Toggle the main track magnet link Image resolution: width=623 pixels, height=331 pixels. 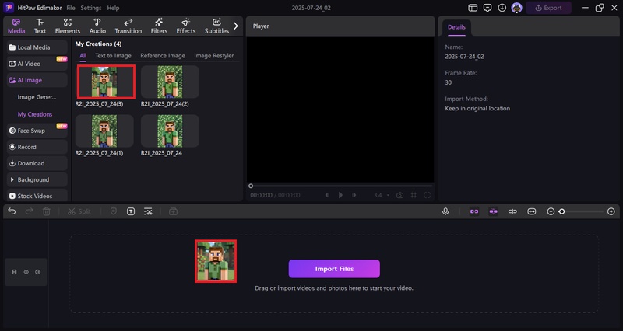[474, 211]
